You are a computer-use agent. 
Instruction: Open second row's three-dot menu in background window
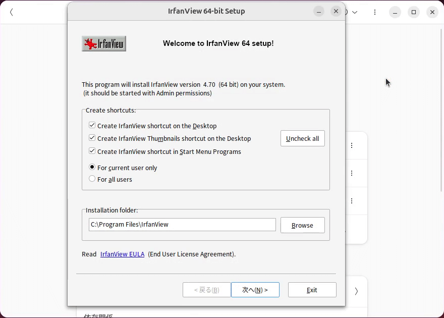pyautogui.click(x=352, y=173)
